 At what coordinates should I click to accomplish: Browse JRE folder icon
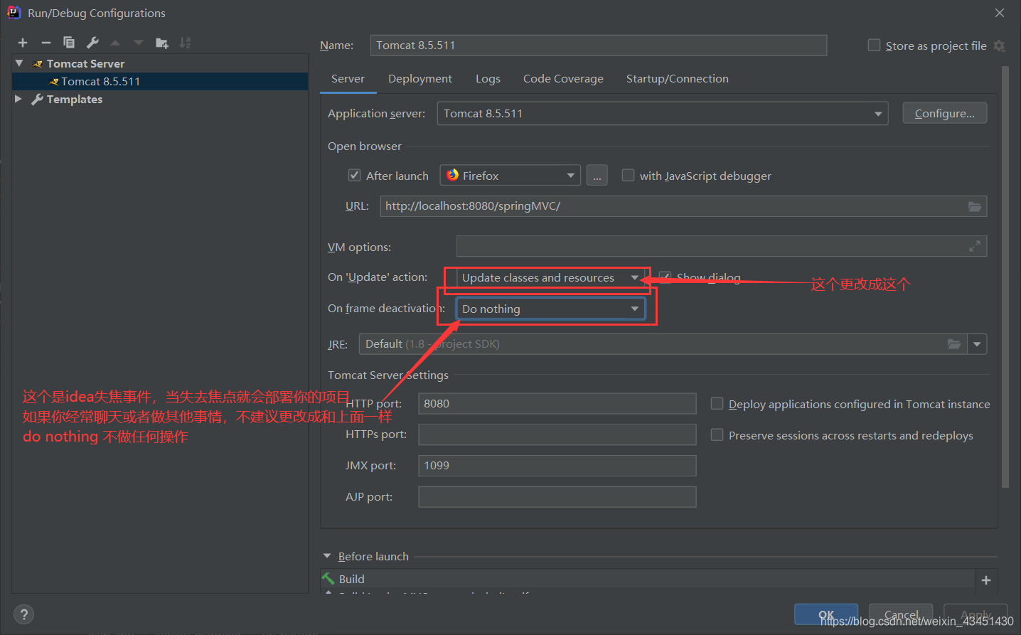click(x=954, y=344)
